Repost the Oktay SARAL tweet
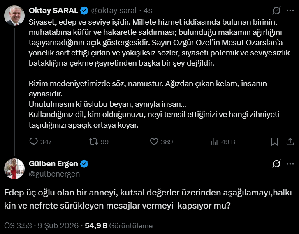The image size is (299, 234). click(x=94, y=142)
